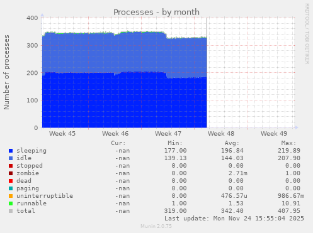Click the 'dead' legend label
Image resolution: width=313 pixels, height=233 pixels.
click(x=24, y=181)
